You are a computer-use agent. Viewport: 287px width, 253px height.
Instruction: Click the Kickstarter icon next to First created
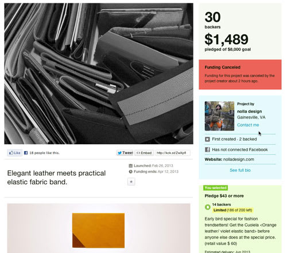pos(207,139)
